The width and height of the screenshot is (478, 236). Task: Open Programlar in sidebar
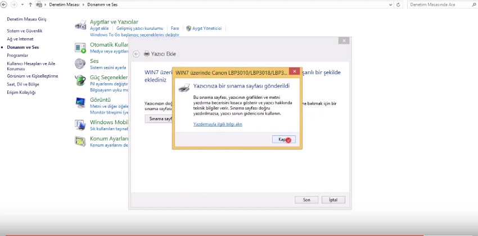pyautogui.click(x=17, y=56)
